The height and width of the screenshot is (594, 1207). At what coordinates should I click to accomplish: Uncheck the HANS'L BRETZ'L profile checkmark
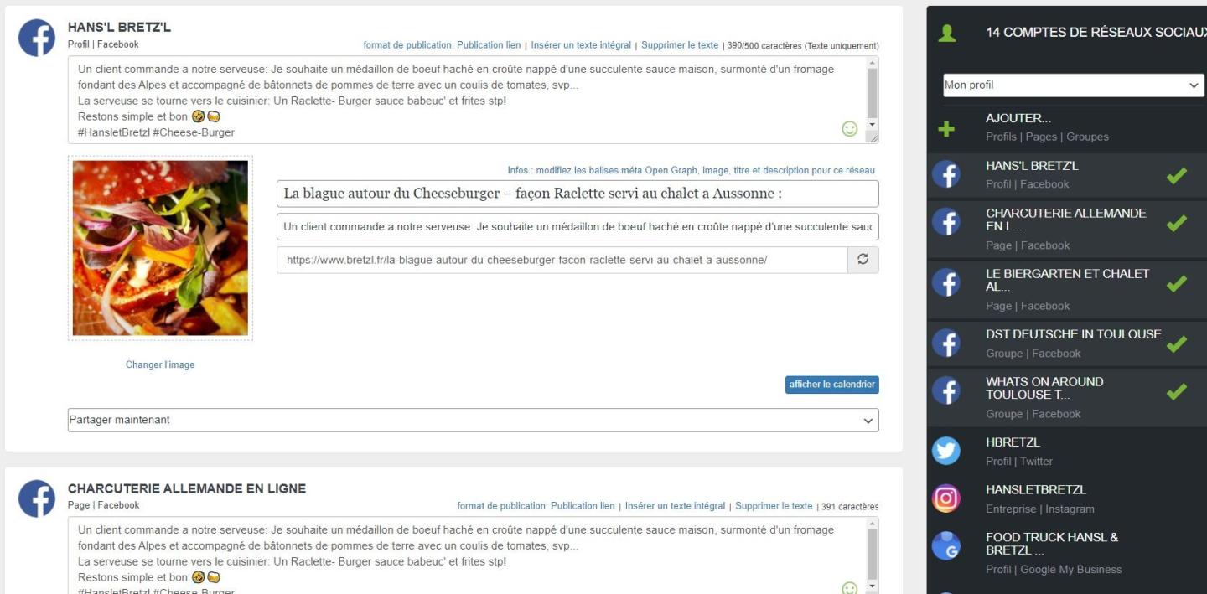point(1176,176)
